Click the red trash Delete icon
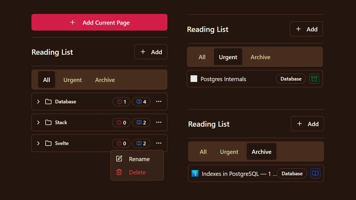Viewport: 356px width, 200px height. tap(119, 172)
